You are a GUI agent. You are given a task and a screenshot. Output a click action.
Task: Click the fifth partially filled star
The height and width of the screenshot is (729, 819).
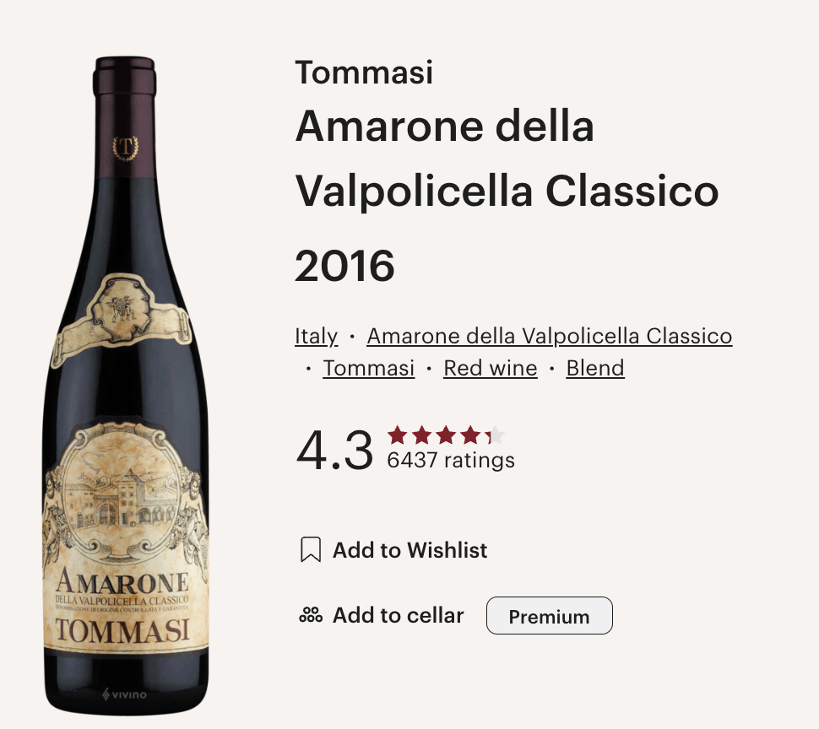495,435
